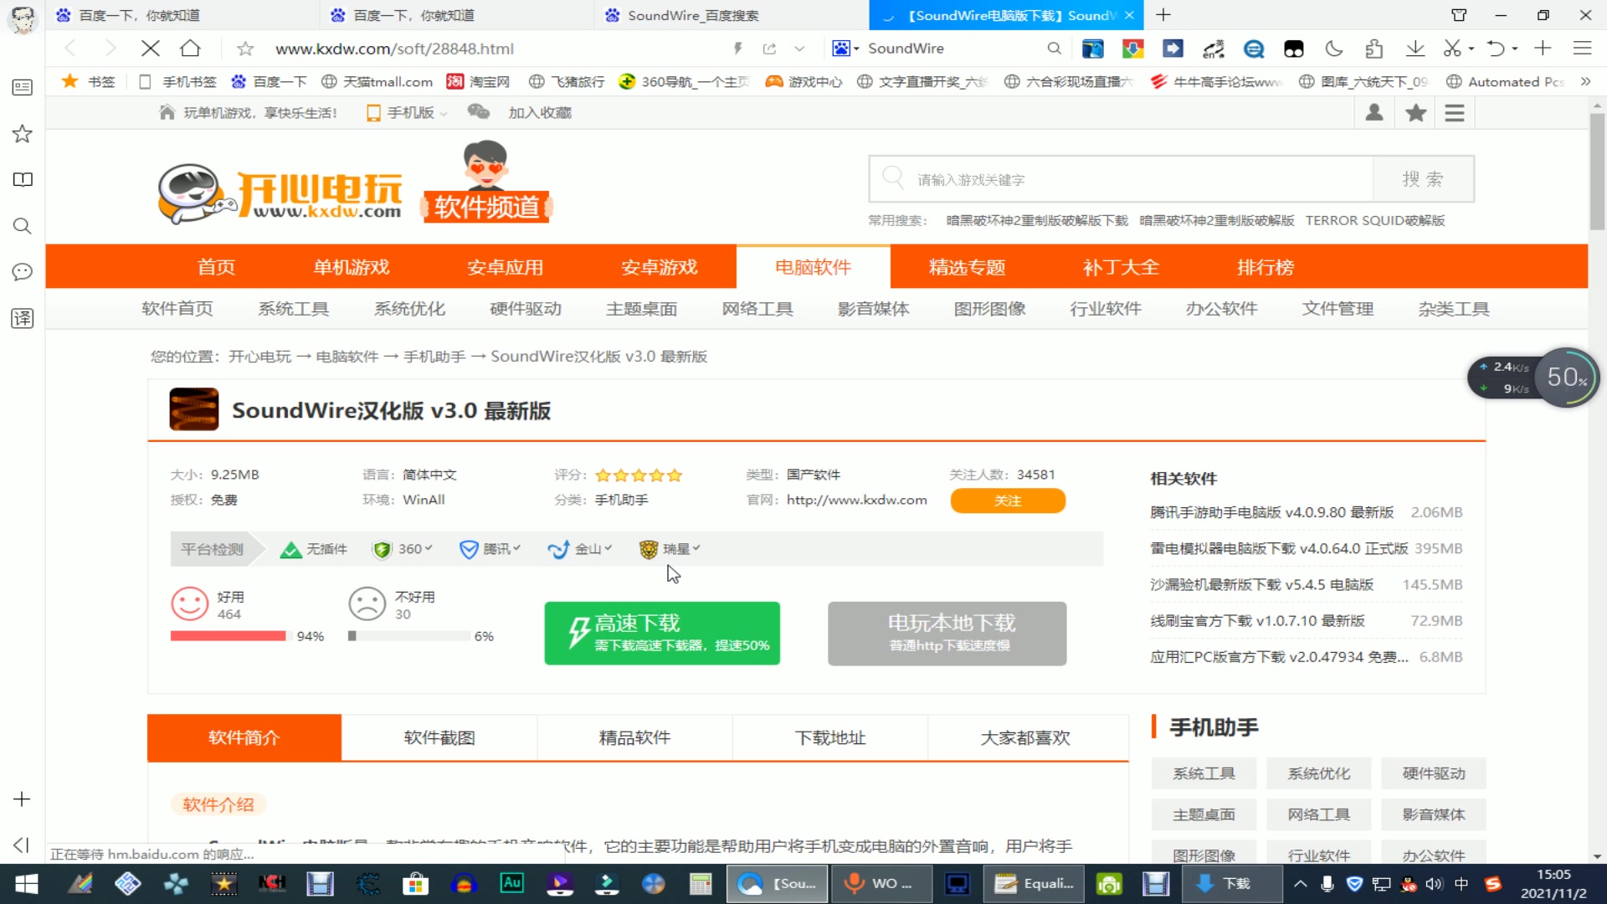Open 安卓应用 navigation item
Viewport: 1607px width, 904px height.
[x=506, y=267]
